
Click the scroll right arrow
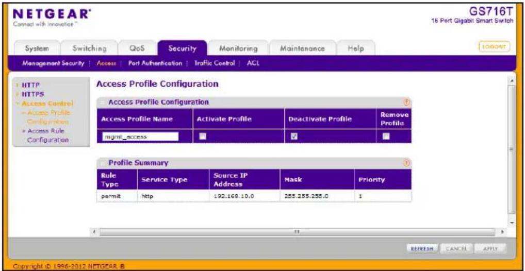click(x=502, y=231)
